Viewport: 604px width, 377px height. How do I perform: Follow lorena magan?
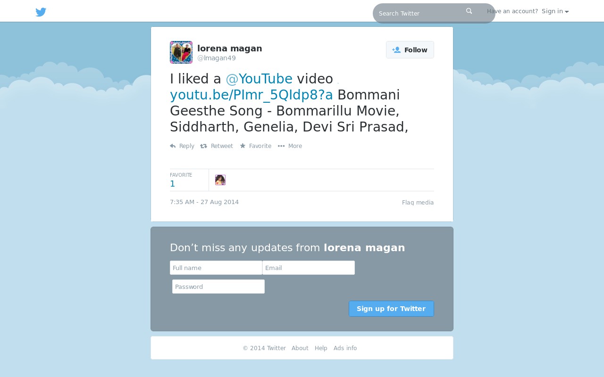[410, 50]
